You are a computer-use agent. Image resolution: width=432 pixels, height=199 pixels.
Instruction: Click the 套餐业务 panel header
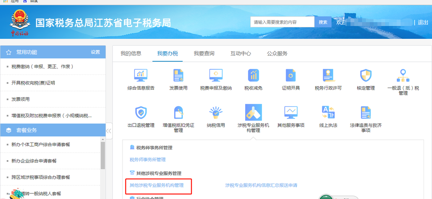coord(53,130)
